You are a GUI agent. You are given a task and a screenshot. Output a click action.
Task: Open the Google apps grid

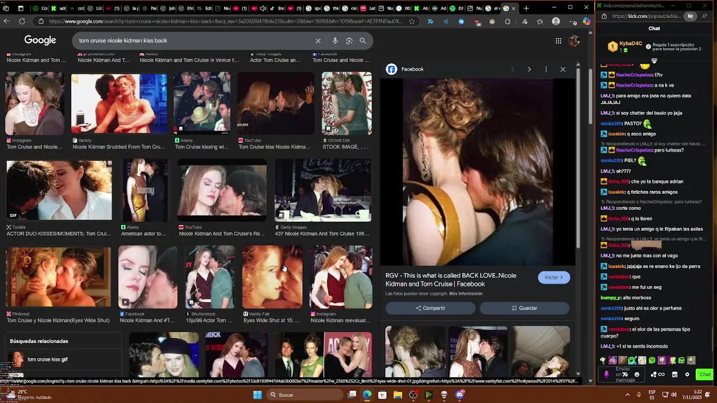(x=558, y=41)
